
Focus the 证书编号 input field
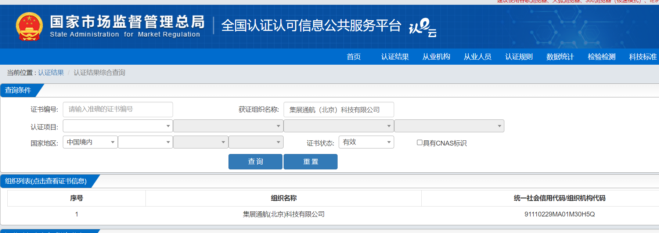(x=118, y=110)
